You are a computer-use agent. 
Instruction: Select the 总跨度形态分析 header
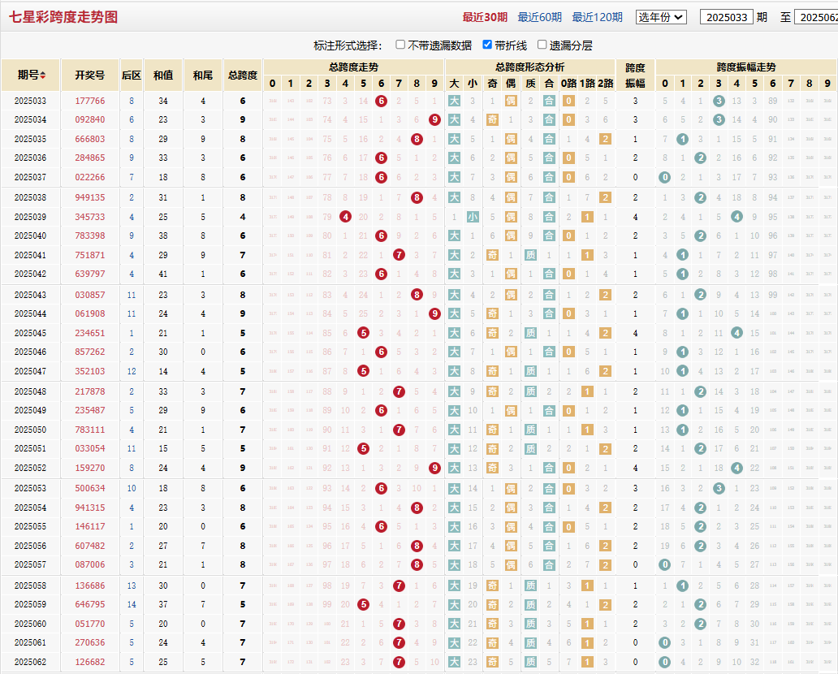[529, 67]
